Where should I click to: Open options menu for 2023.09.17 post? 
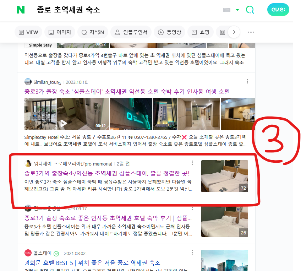(x=192, y=208)
